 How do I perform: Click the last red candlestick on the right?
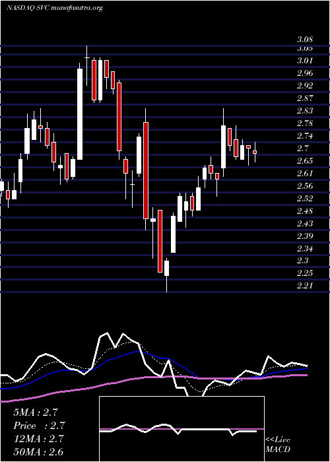pyautogui.click(x=255, y=152)
